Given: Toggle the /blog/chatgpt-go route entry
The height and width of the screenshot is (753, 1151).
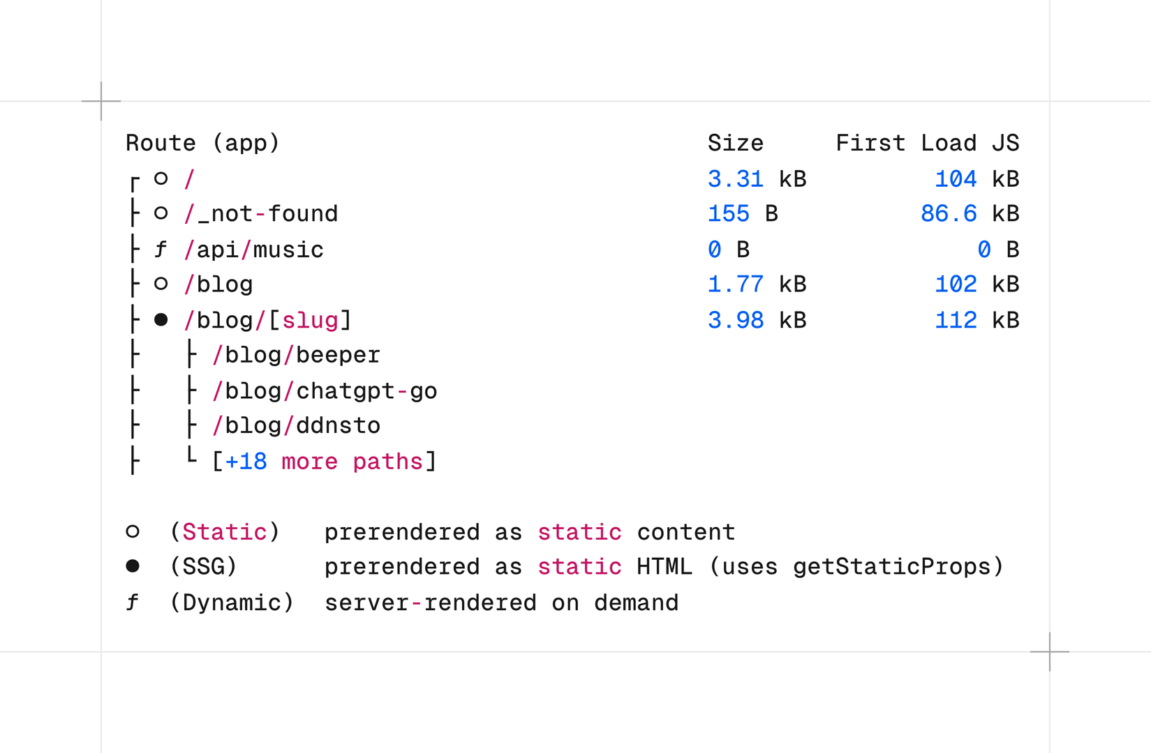Looking at the screenshot, I should coord(325,390).
